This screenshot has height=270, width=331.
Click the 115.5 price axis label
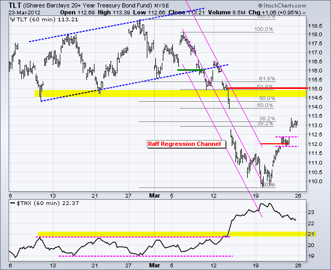315,80
